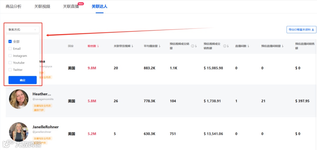
Task: Sort by 预估直播间销量 column
Action: coord(272,46)
